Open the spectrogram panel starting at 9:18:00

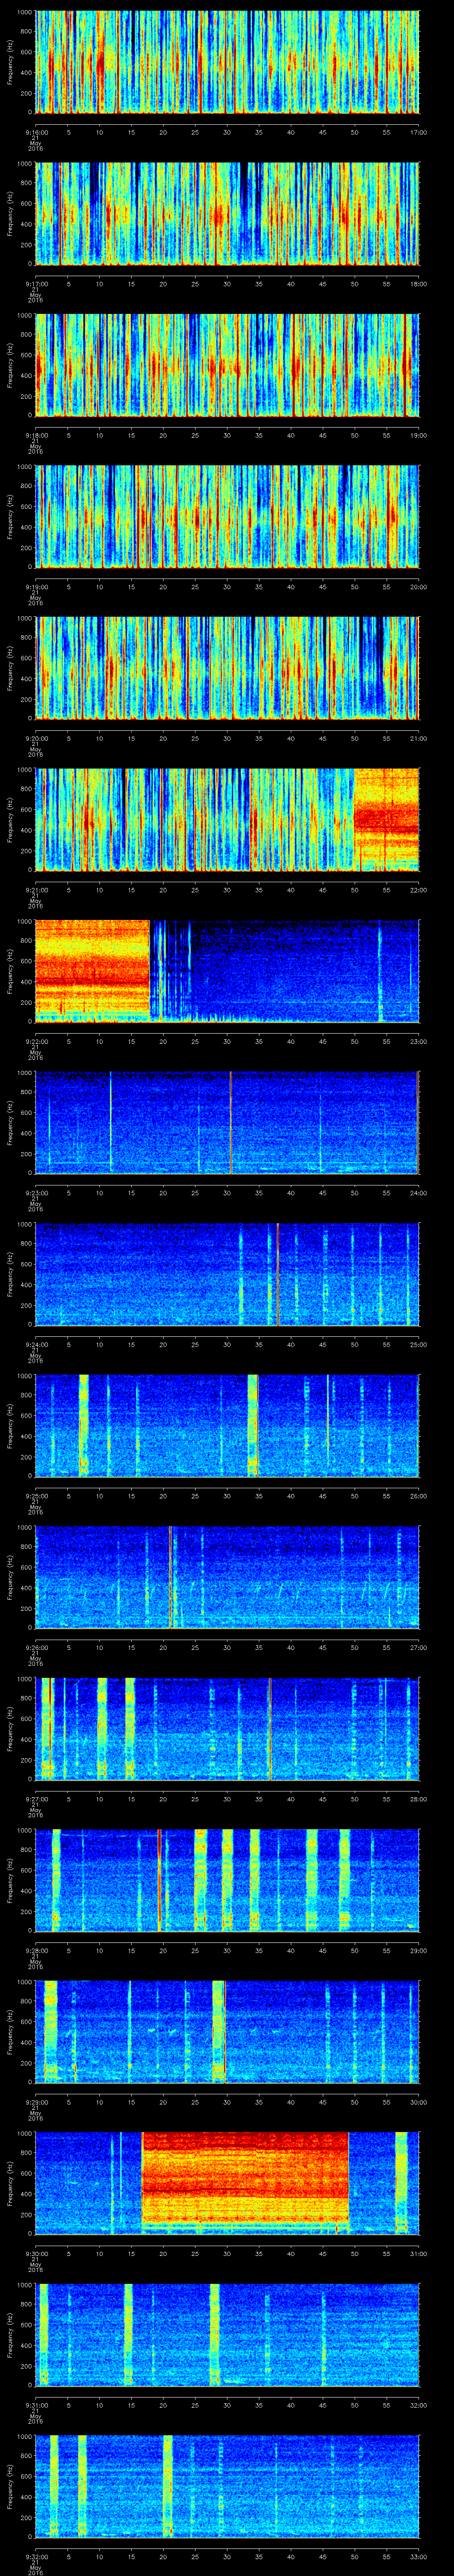(227, 365)
